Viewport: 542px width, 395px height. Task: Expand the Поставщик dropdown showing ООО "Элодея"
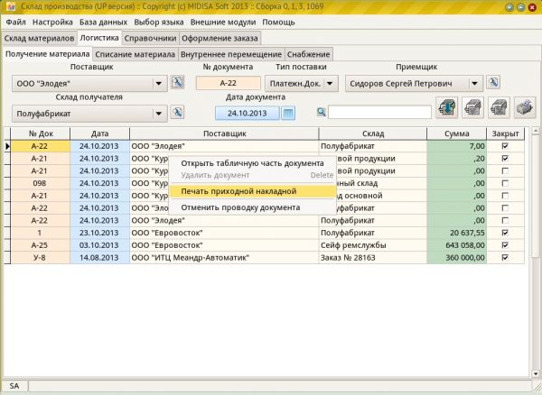160,83
